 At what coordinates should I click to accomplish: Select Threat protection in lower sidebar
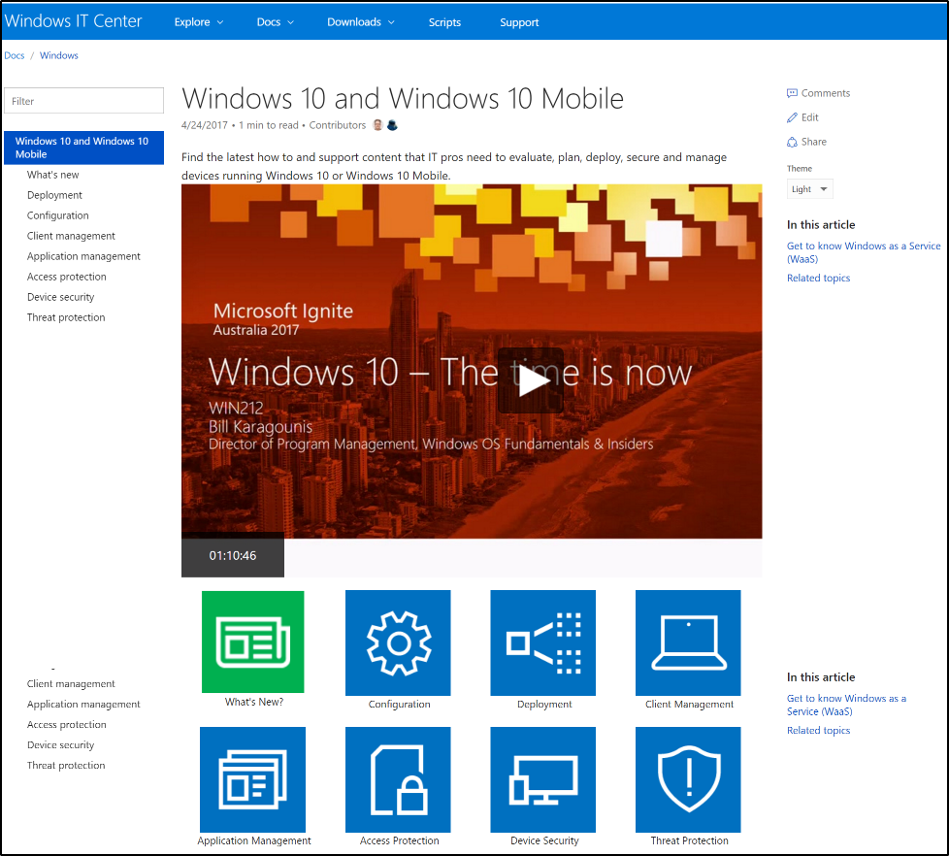coord(66,765)
